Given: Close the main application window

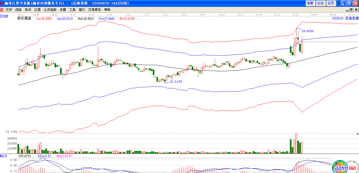Looking at the screenshot, I should [355, 3].
